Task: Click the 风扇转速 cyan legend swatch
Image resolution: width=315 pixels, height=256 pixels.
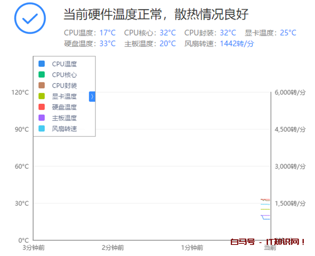Action: (42, 129)
